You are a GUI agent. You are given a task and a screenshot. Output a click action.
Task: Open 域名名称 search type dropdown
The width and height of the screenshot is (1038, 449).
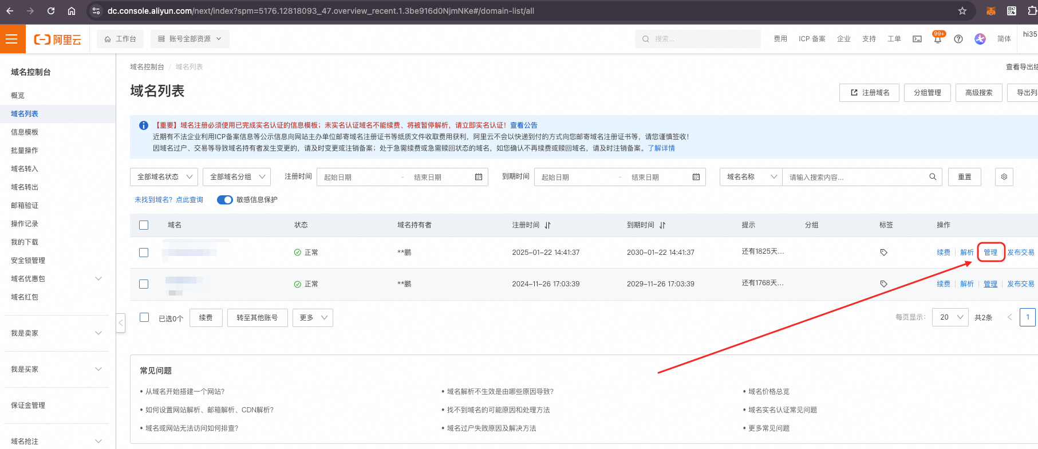pyautogui.click(x=751, y=177)
